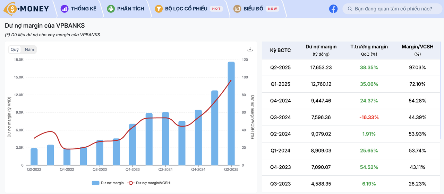This screenshot has width=444, height=194.
Task: Click the red -16.33% growth value
Action: (369, 117)
